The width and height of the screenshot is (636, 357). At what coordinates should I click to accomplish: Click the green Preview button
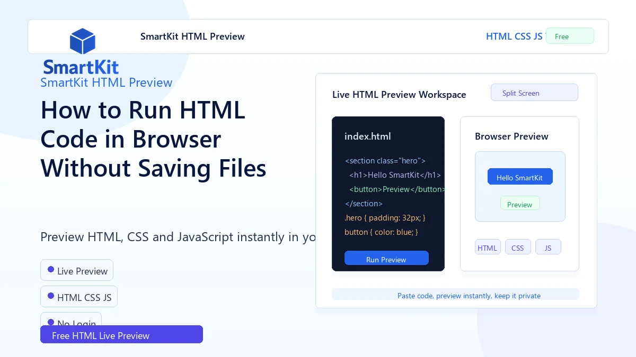(520, 203)
